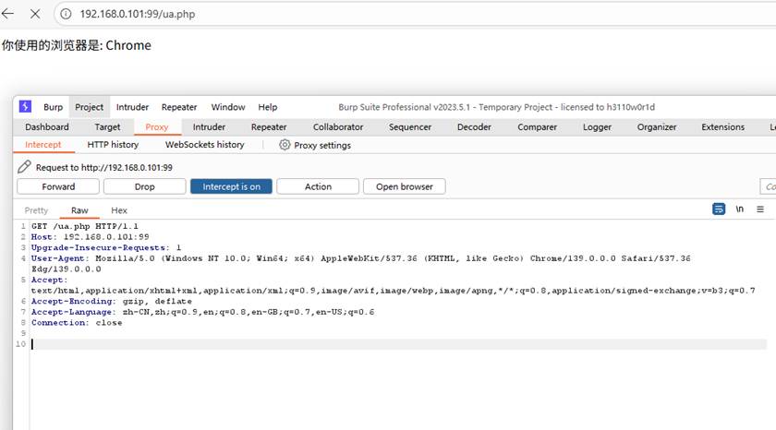The width and height of the screenshot is (776, 430).
Task: Open the Intruder menu in the menu bar
Action: coord(132,107)
